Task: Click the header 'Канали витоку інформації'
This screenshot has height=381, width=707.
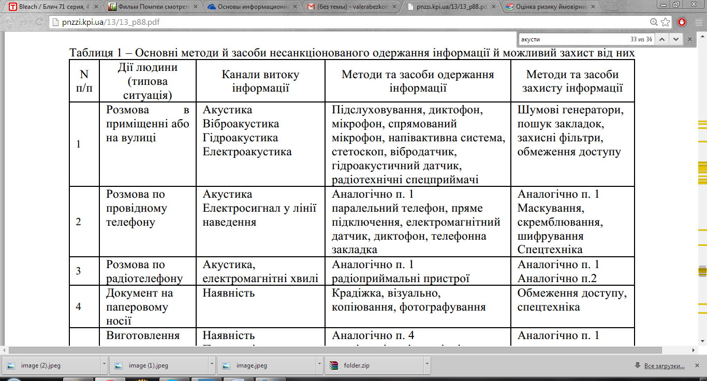Action: pos(260,81)
